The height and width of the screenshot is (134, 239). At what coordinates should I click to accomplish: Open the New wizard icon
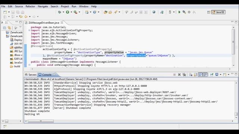[5, 12]
